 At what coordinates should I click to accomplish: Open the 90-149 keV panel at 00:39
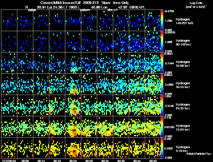[121, 41]
